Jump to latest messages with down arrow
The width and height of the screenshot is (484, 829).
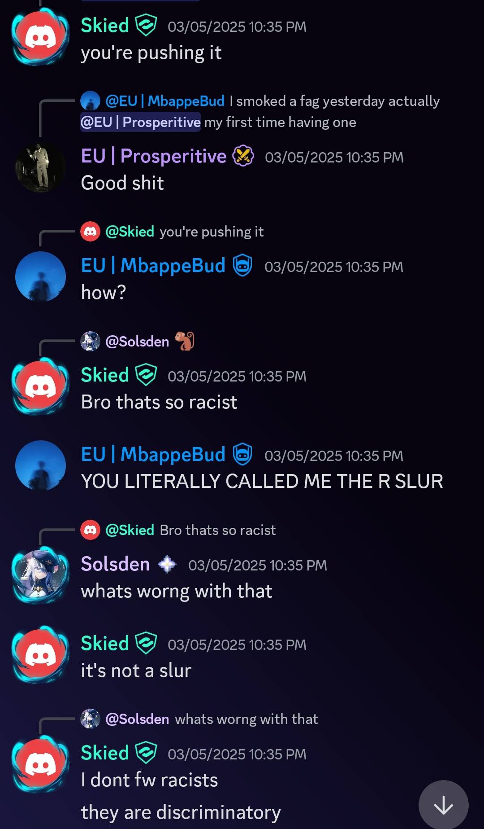(x=443, y=805)
